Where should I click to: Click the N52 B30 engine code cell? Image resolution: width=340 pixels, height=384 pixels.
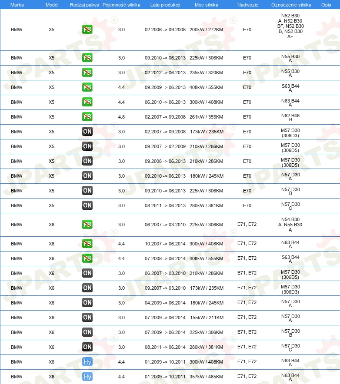(290, 26)
